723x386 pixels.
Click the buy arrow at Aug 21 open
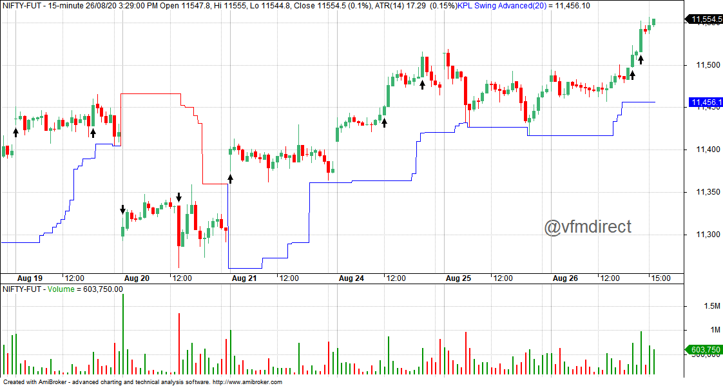(x=231, y=179)
